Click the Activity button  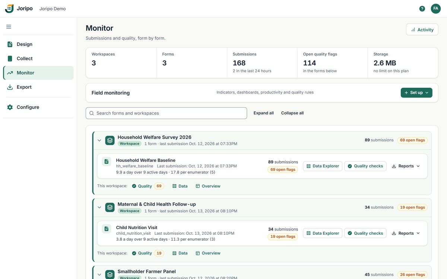pyautogui.click(x=422, y=30)
